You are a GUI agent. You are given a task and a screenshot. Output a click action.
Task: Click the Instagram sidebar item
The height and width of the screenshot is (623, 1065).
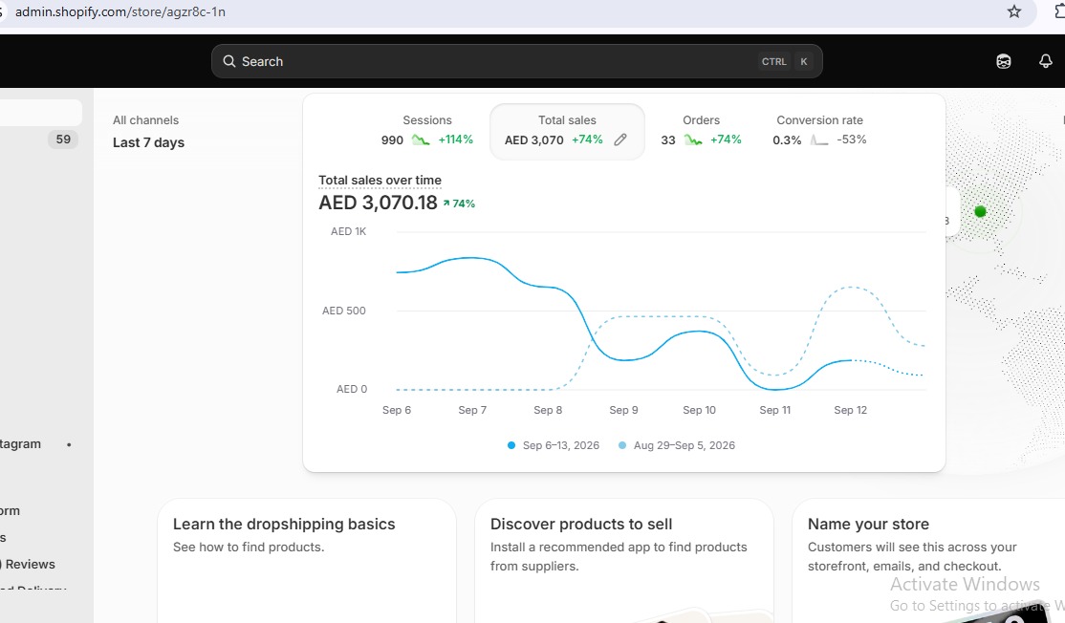(20, 443)
